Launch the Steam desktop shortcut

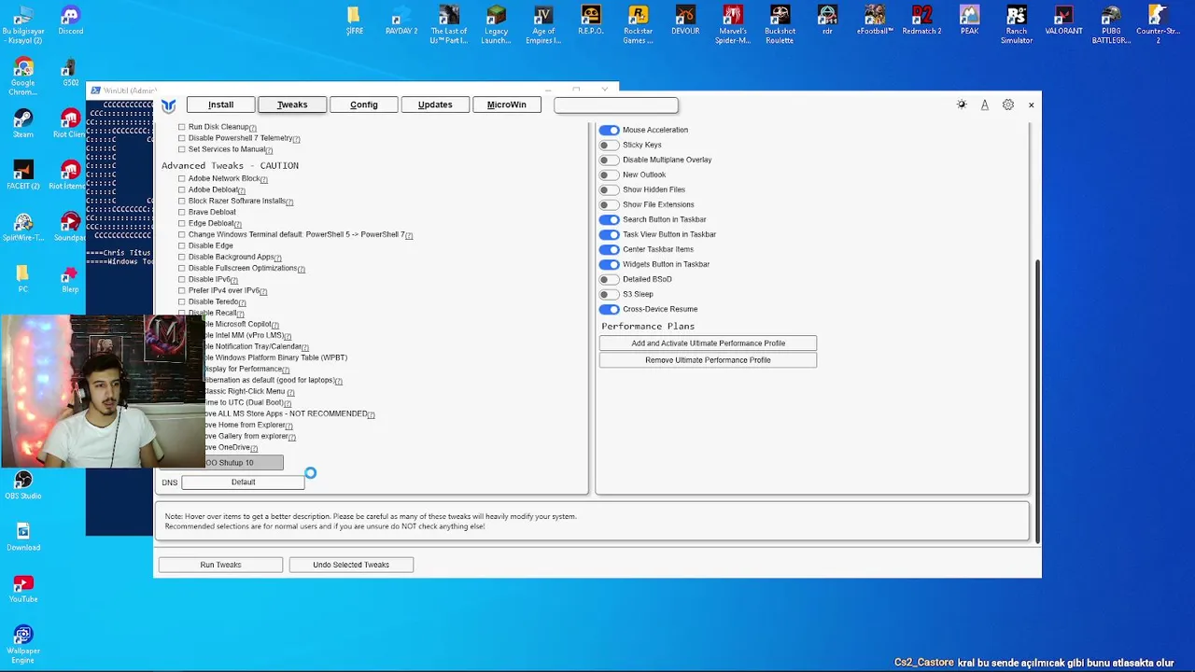tap(23, 124)
